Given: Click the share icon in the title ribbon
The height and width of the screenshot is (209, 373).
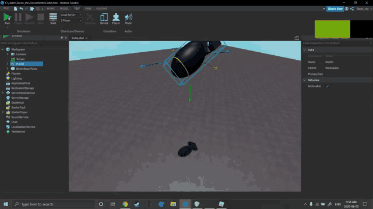Looking at the screenshot, I should [352, 9].
